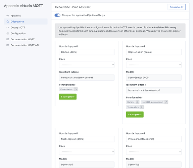
Task: Click the DemoMulti model field
Action: tap(87, 165)
